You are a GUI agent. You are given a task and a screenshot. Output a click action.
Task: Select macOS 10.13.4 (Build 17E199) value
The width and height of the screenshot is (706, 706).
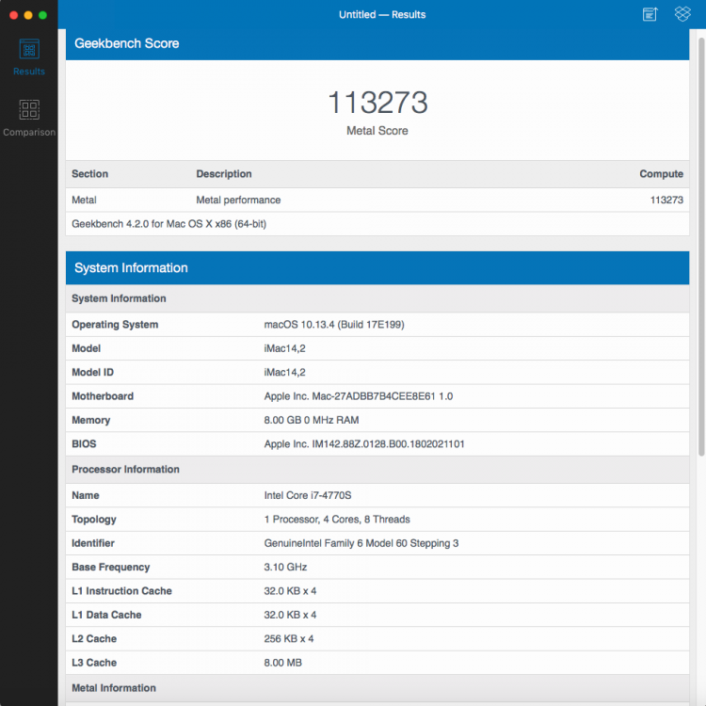pos(334,325)
